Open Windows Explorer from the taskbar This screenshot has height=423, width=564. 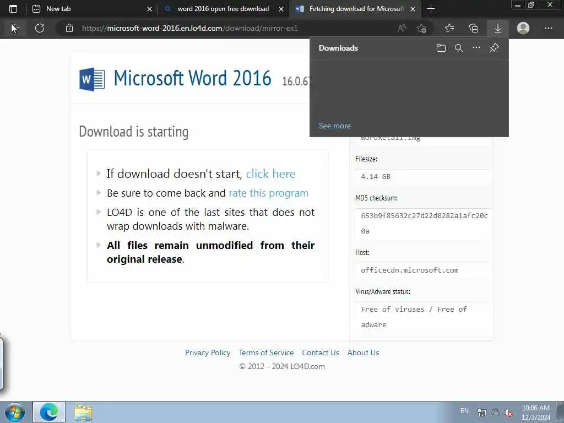[84, 413]
